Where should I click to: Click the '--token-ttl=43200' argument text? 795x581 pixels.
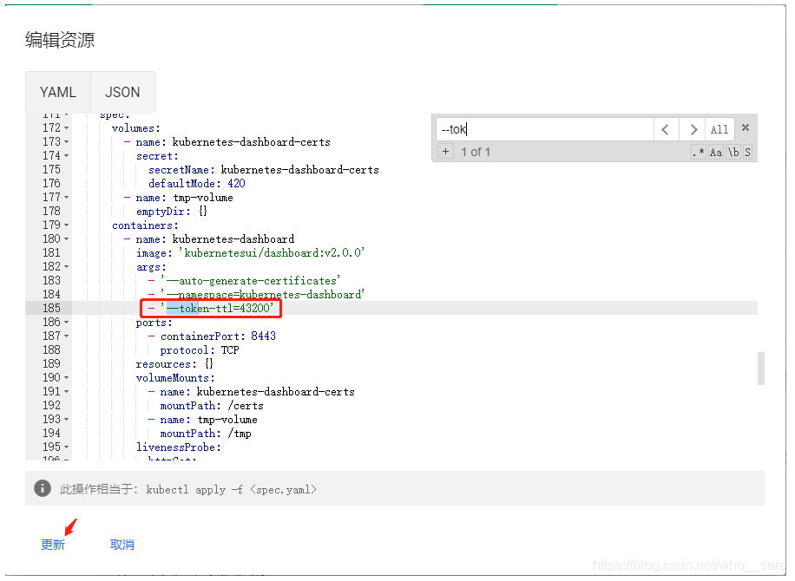pyautogui.click(x=217, y=308)
